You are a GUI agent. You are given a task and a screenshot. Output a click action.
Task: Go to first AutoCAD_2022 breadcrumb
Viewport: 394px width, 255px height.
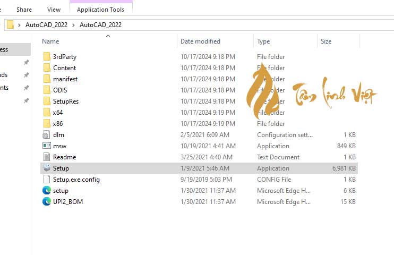[x=47, y=25]
